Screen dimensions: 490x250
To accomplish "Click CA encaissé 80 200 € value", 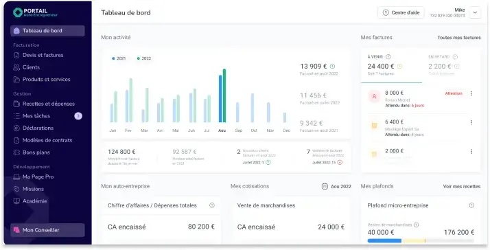I will click(x=201, y=227).
